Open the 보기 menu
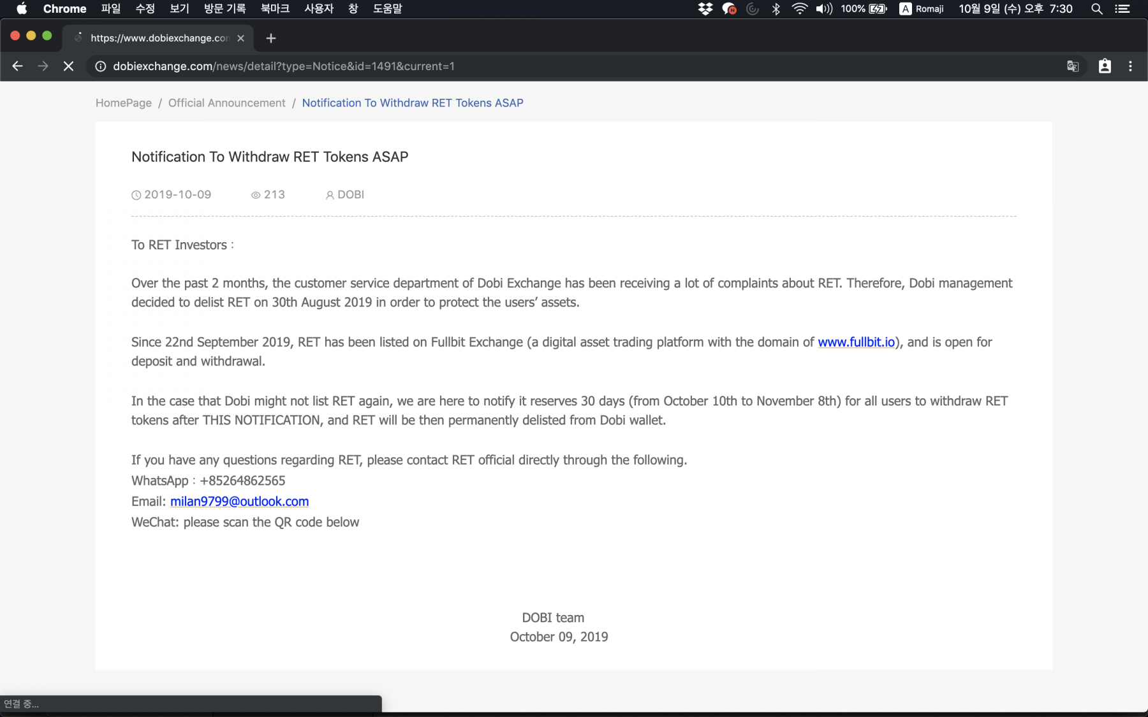1148x717 pixels. (x=180, y=9)
